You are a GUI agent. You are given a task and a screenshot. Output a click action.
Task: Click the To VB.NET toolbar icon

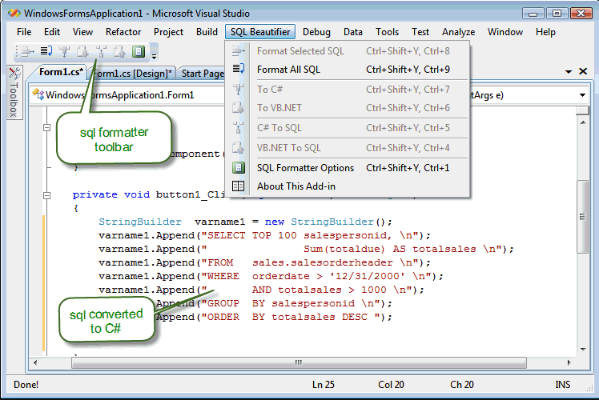(x=83, y=51)
